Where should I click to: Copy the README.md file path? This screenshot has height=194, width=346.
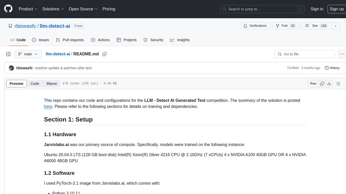(104, 54)
